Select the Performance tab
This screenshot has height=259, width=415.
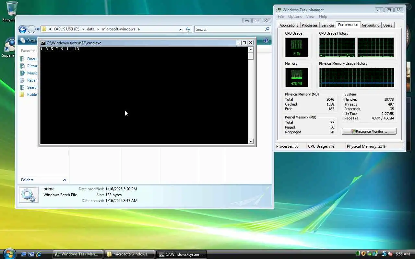coord(348,25)
